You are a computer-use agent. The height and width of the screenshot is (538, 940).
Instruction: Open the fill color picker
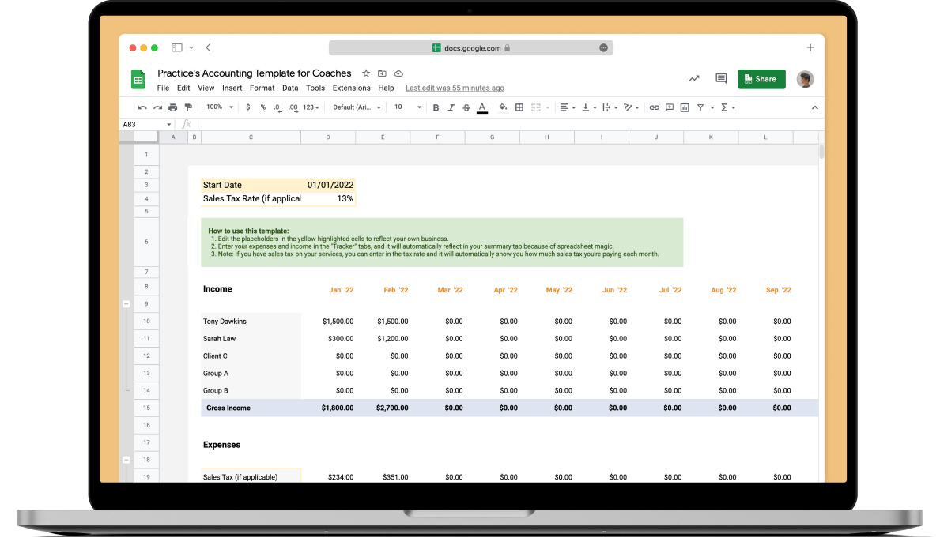pyautogui.click(x=503, y=108)
